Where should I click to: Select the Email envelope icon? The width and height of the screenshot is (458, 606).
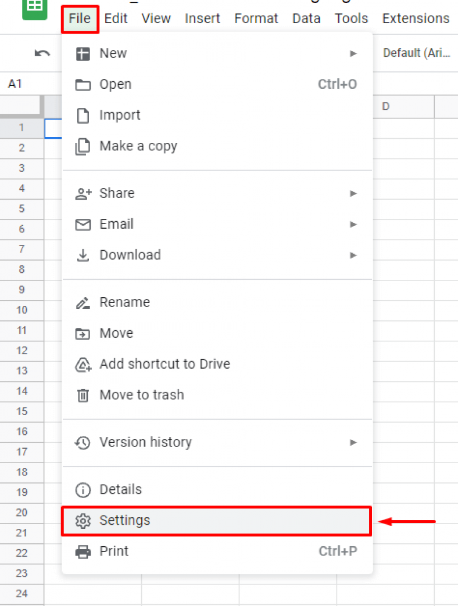click(83, 224)
